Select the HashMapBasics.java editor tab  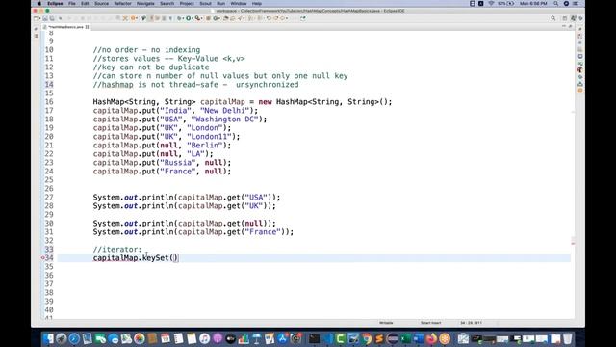pyautogui.click(x=65, y=27)
